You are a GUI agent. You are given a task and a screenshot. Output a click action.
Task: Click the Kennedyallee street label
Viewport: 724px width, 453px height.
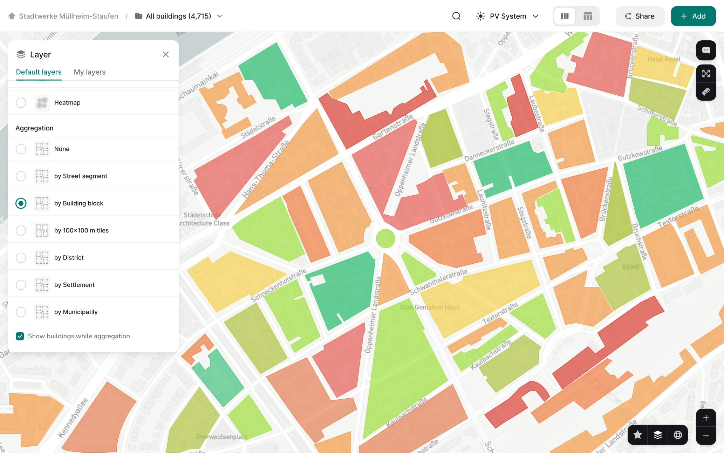pos(73,418)
